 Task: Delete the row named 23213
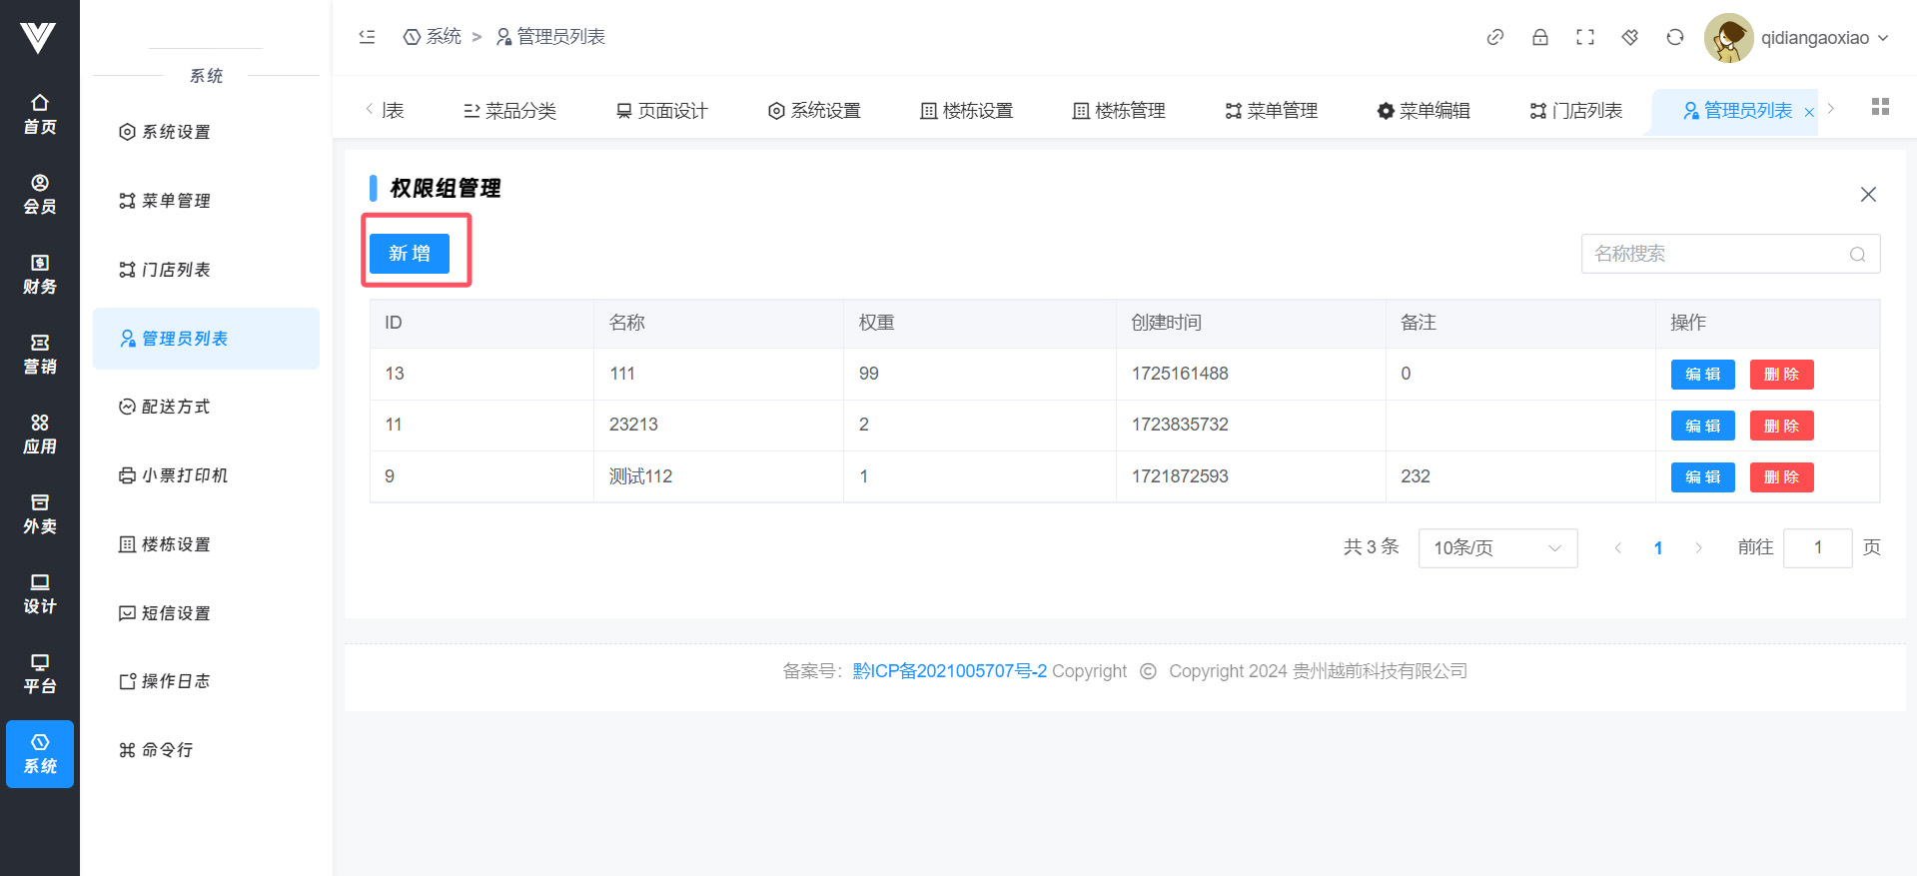(1780, 426)
